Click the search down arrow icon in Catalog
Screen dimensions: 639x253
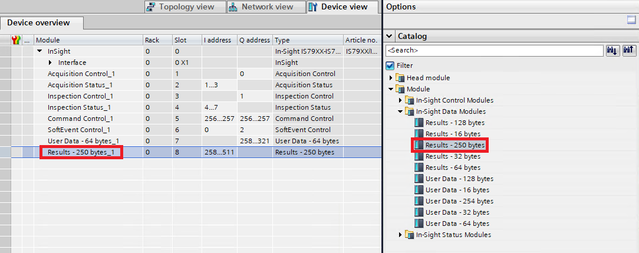pos(613,51)
